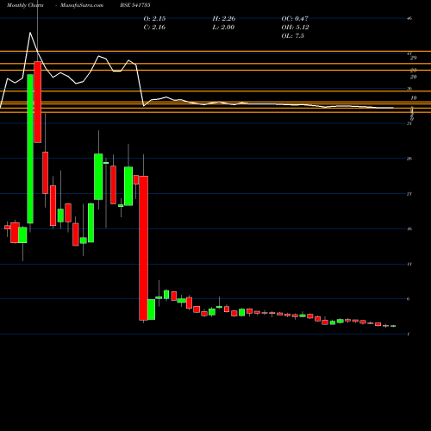Click the 29 orange level label
The width and height of the screenshot is (431, 431).
pyautogui.click(x=413, y=58)
